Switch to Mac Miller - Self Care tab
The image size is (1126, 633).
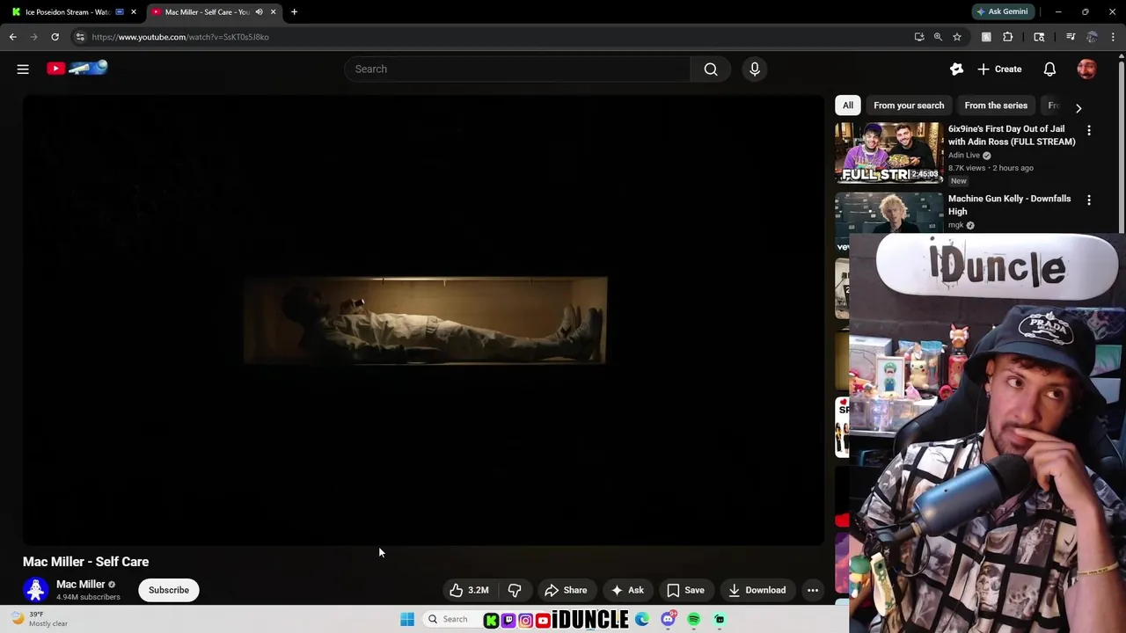[x=208, y=11]
